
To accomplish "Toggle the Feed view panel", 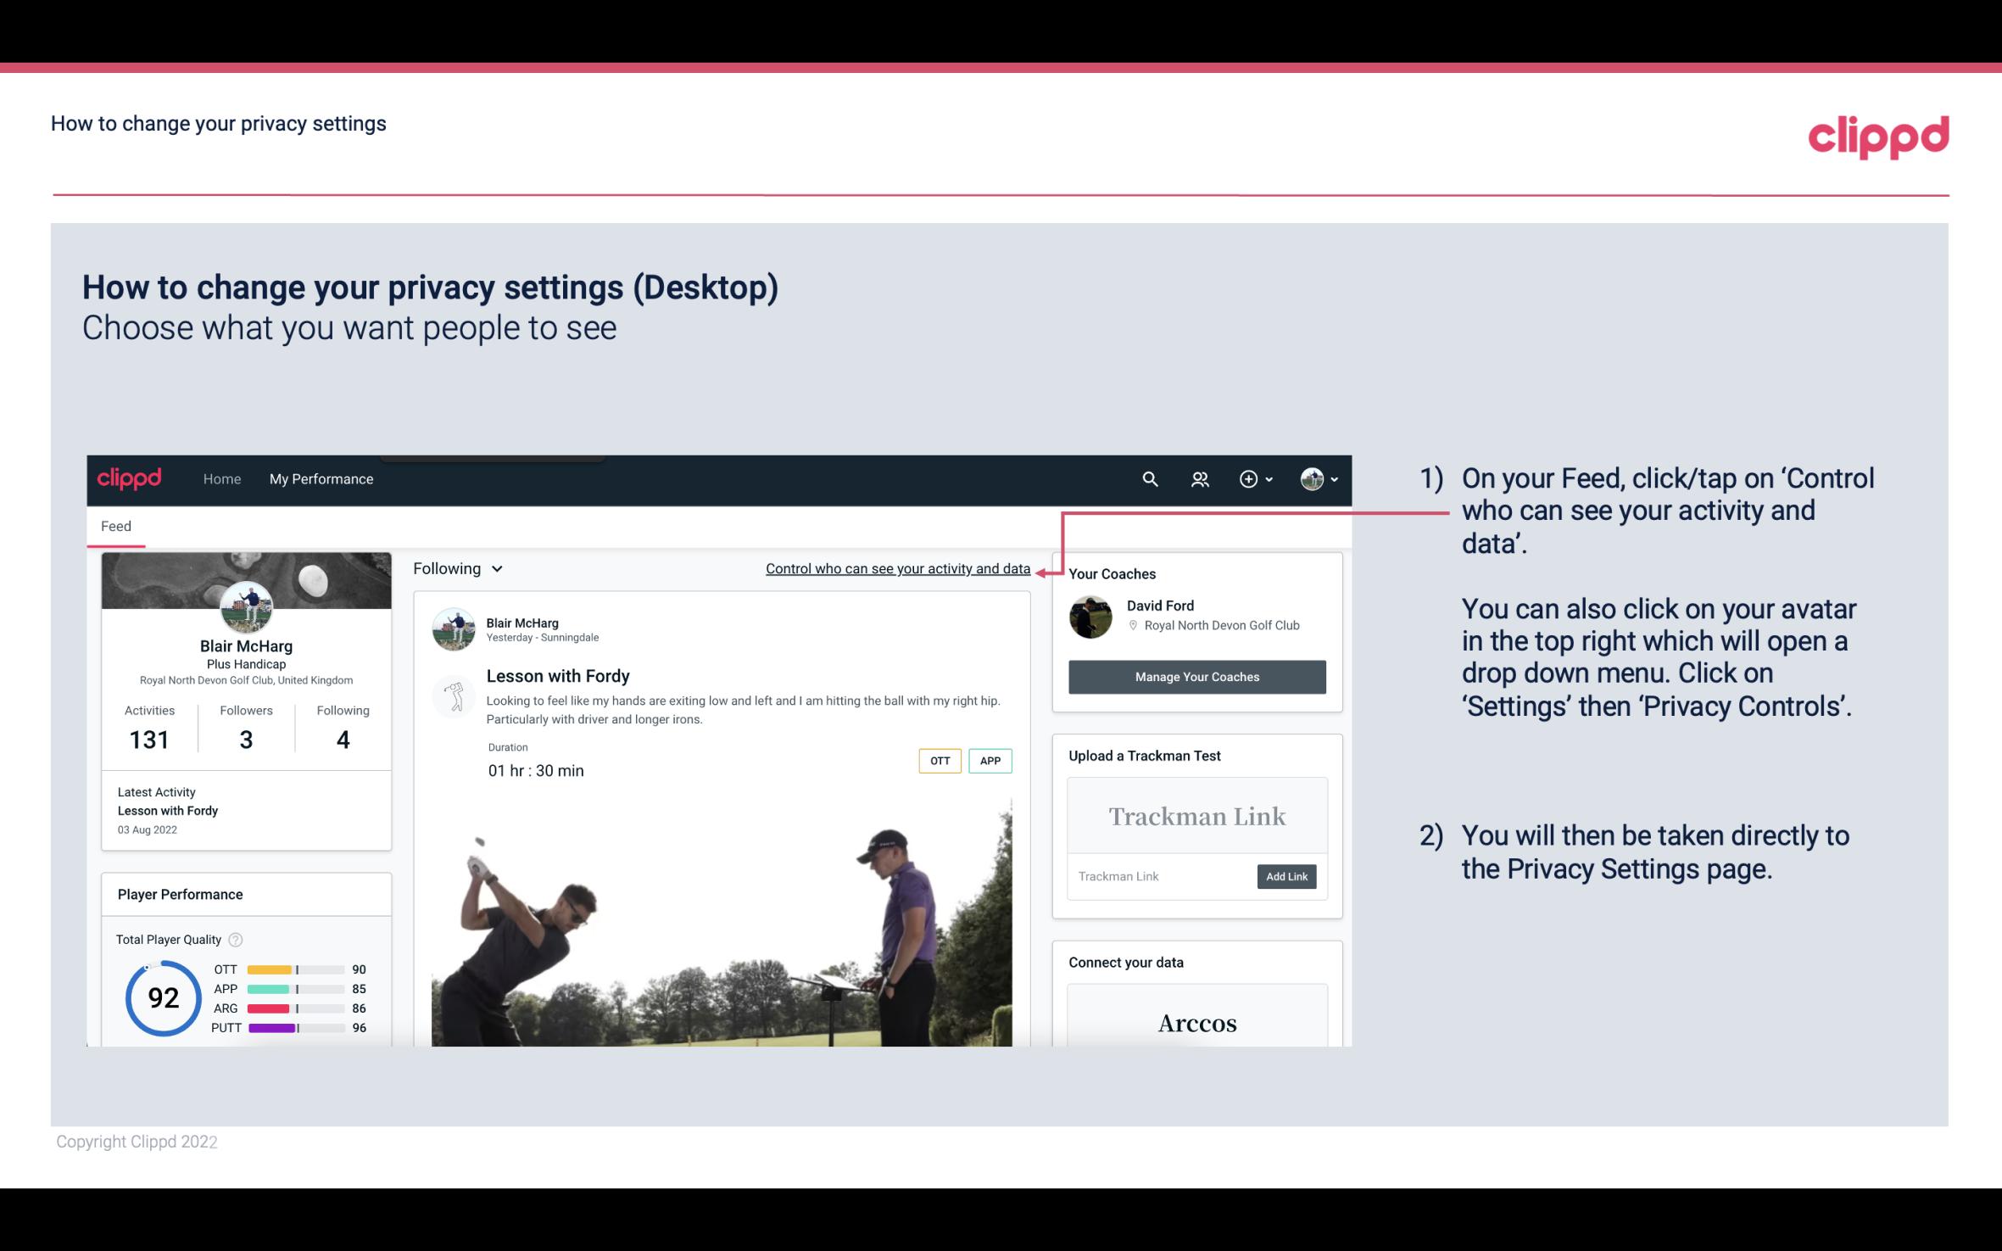I will (x=115, y=526).
